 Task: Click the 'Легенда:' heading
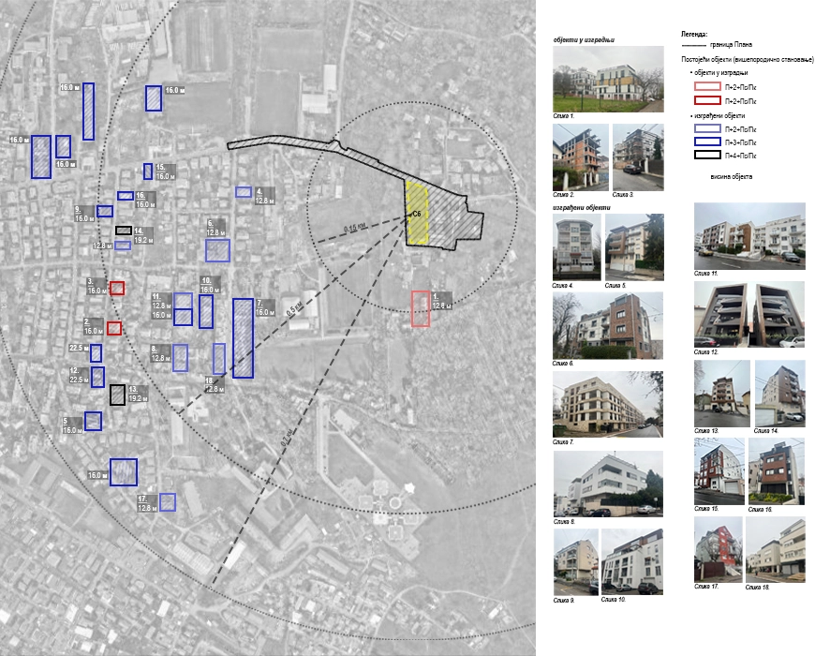(x=694, y=35)
